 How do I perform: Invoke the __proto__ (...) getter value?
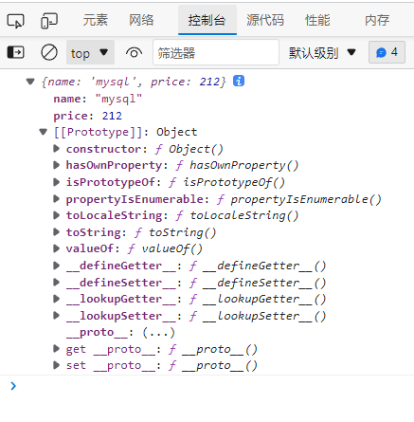[x=158, y=333]
